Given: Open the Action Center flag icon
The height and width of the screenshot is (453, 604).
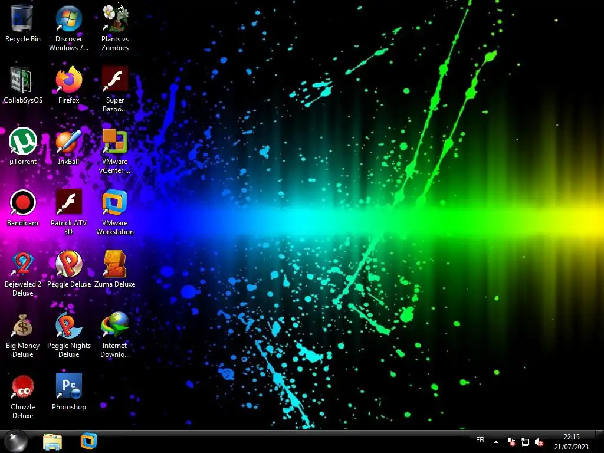Looking at the screenshot, I should coord(511,442).
